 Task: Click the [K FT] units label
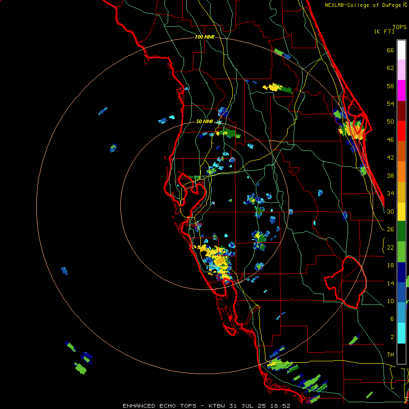[384, 31]
